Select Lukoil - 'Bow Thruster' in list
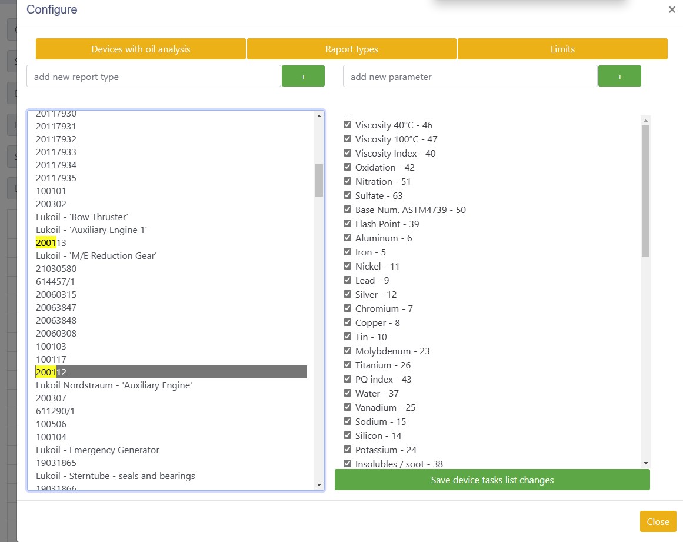The height and width of the screenshot is (542, 683). tap(82, 217)
